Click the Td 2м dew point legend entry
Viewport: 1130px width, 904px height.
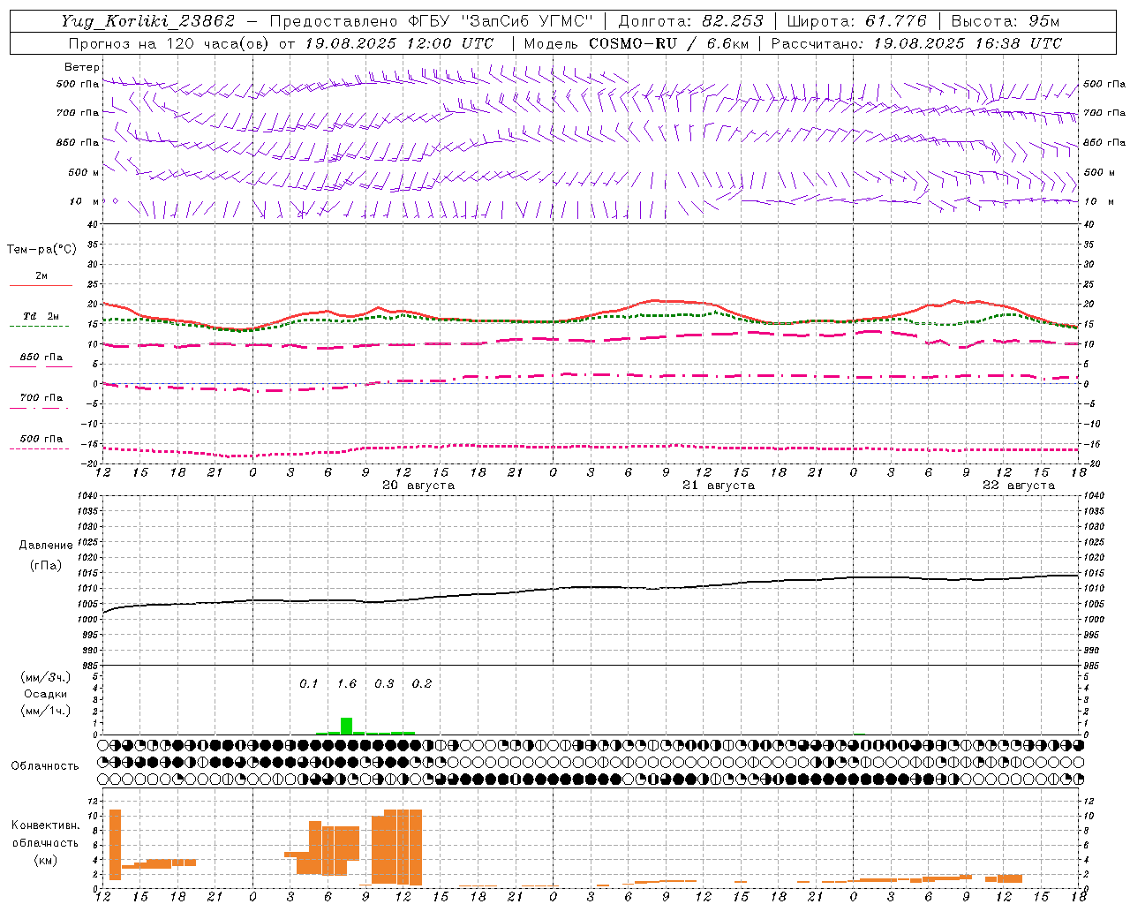click(41, 316)
